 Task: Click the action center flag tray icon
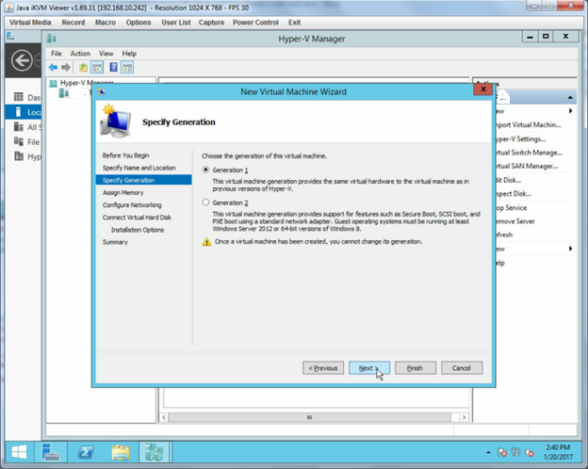click(x=501, y=452)
